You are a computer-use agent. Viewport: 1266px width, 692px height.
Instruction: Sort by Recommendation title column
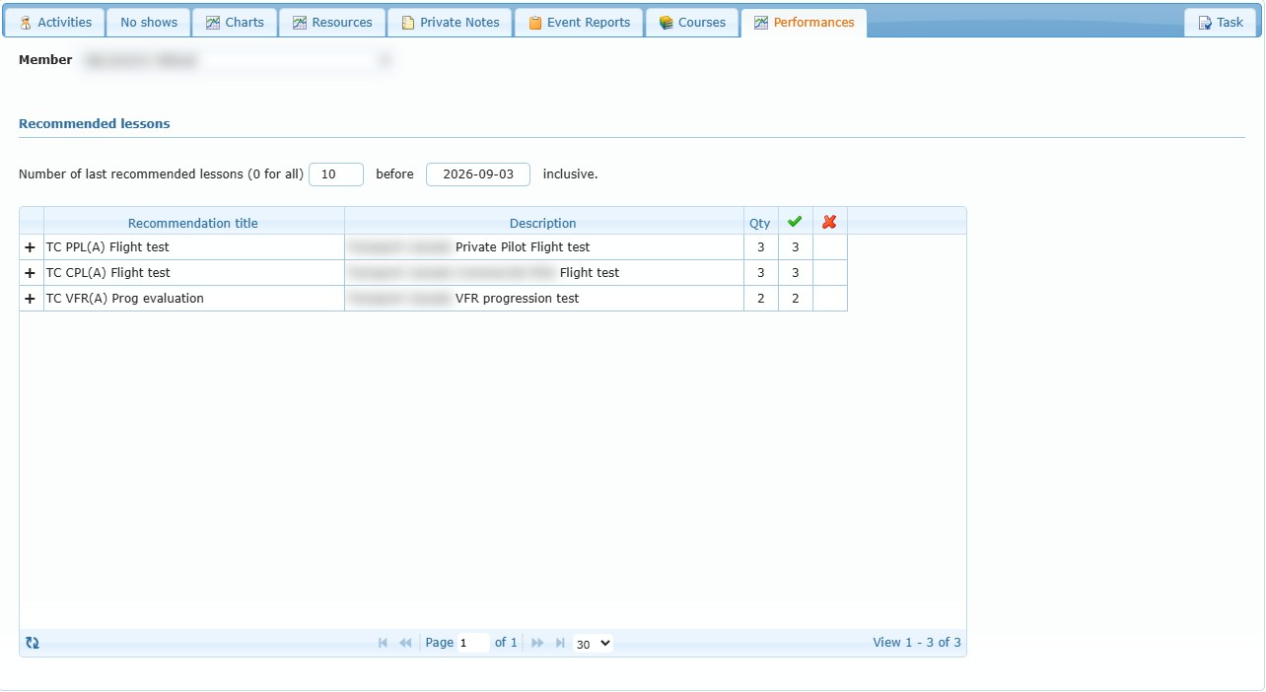tap(193, 223)
